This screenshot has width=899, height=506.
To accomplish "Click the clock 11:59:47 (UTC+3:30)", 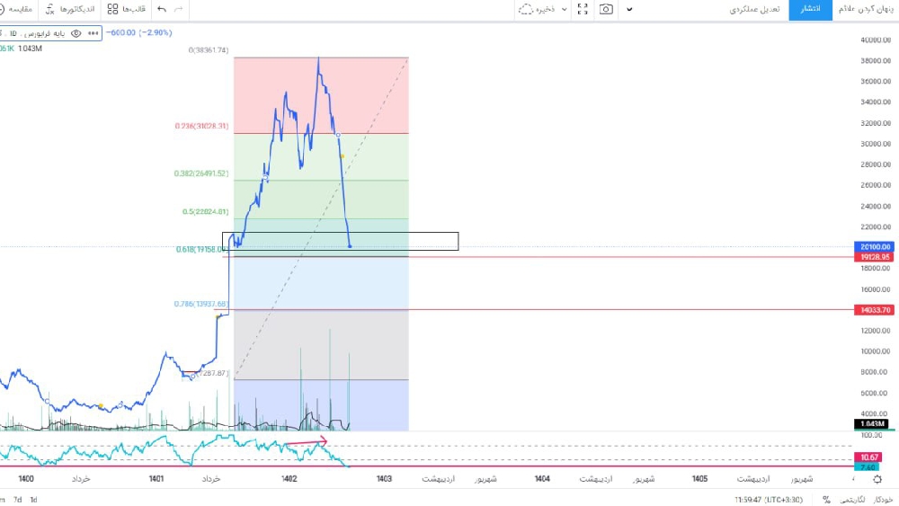I will 769,500.
